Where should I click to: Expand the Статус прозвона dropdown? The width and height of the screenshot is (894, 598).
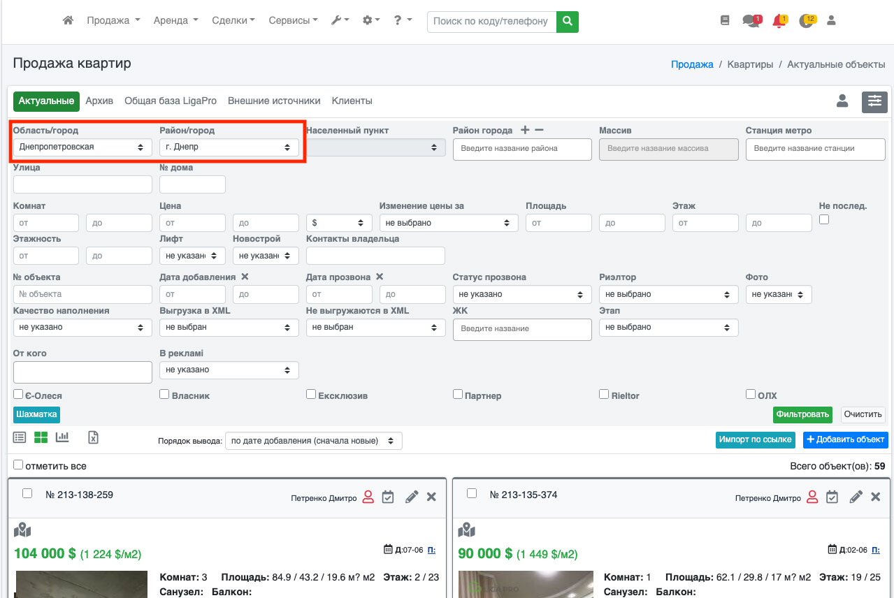point(521,295)
